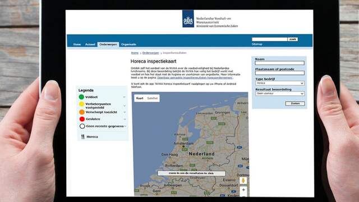359x202 pixels.
Task: Click the NVWA government crest logo
Action: pyautogui.click(x=188, y=19)
